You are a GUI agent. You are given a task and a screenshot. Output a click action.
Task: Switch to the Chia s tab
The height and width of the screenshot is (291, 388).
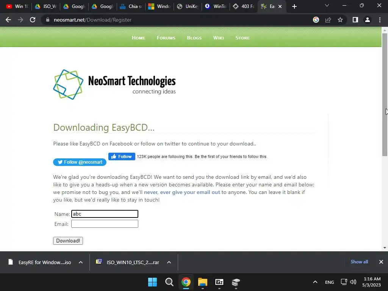point(131,6)
